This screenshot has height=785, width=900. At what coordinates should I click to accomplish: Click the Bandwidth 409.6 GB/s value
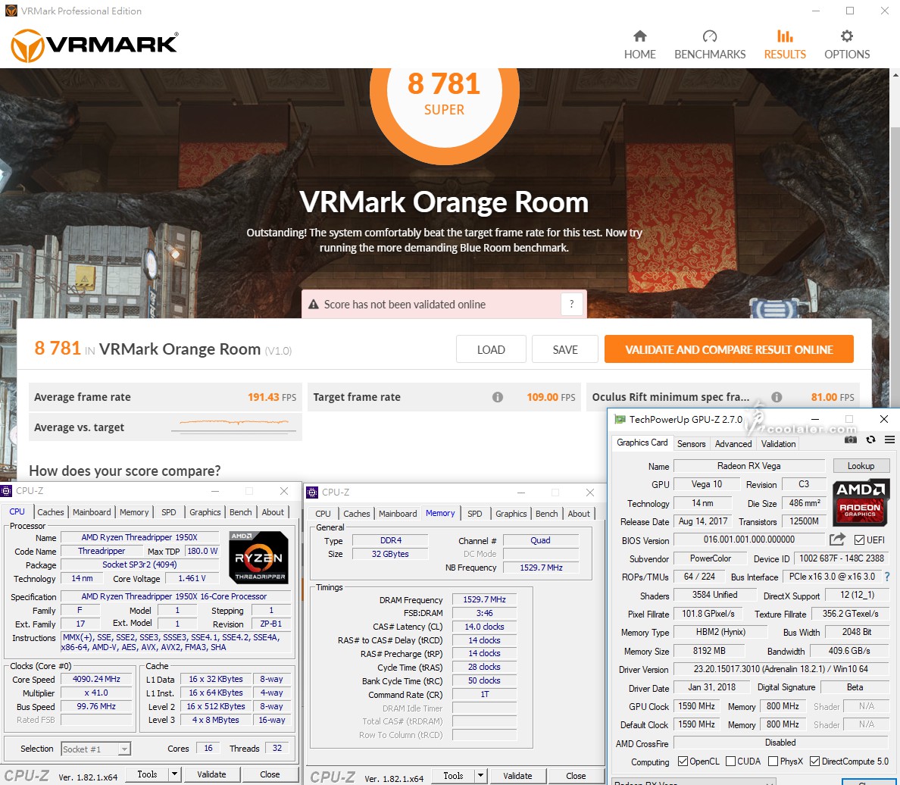(x=849, y=651)
